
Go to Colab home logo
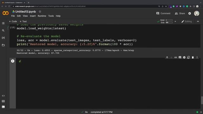coord(6,13)
